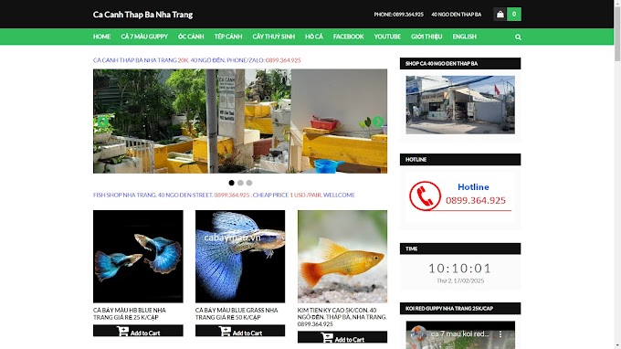This screenshot has height=349, width=621.
Task: Click the page vertical scrollbar thumb
Action: [x=617, y=34]
